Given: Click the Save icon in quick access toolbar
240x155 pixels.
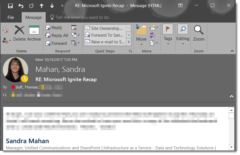Looking at the screenshot, I should point(10,6).
